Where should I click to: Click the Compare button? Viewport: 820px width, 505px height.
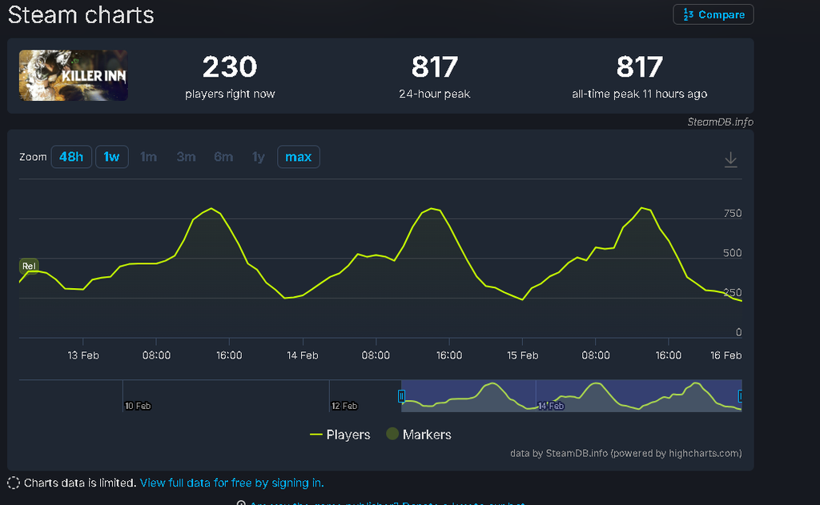coord(713,14)
